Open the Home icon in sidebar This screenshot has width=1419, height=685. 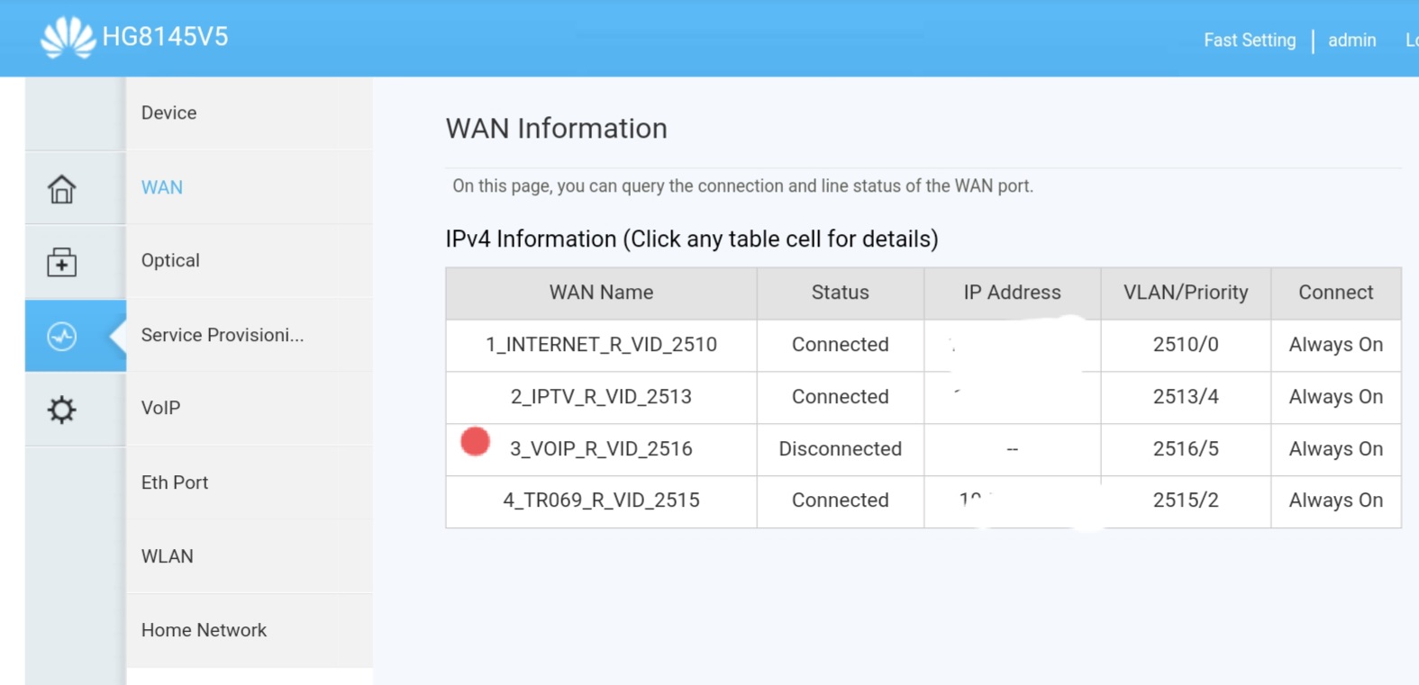[x=61, y=189]
